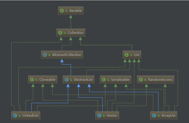Select the Collection node label
189x123 pixels.
[75, 33]
